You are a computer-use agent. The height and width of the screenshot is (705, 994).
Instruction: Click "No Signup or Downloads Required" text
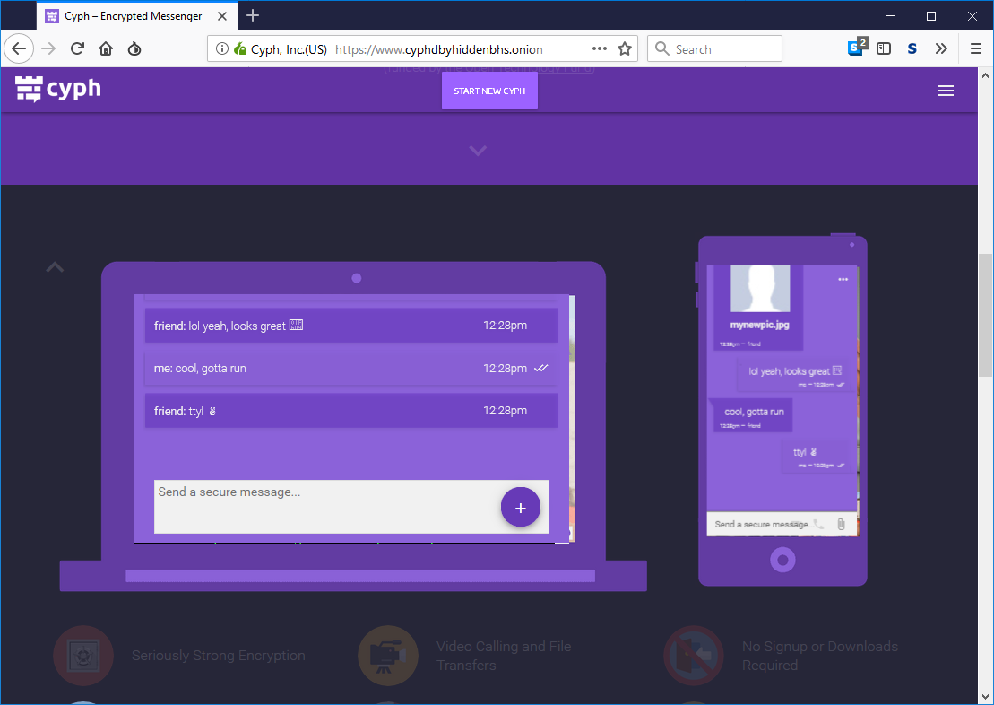point(820,656)
